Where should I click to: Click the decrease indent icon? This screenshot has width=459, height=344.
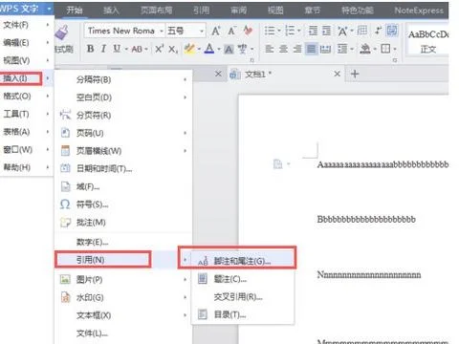[313, 31]
